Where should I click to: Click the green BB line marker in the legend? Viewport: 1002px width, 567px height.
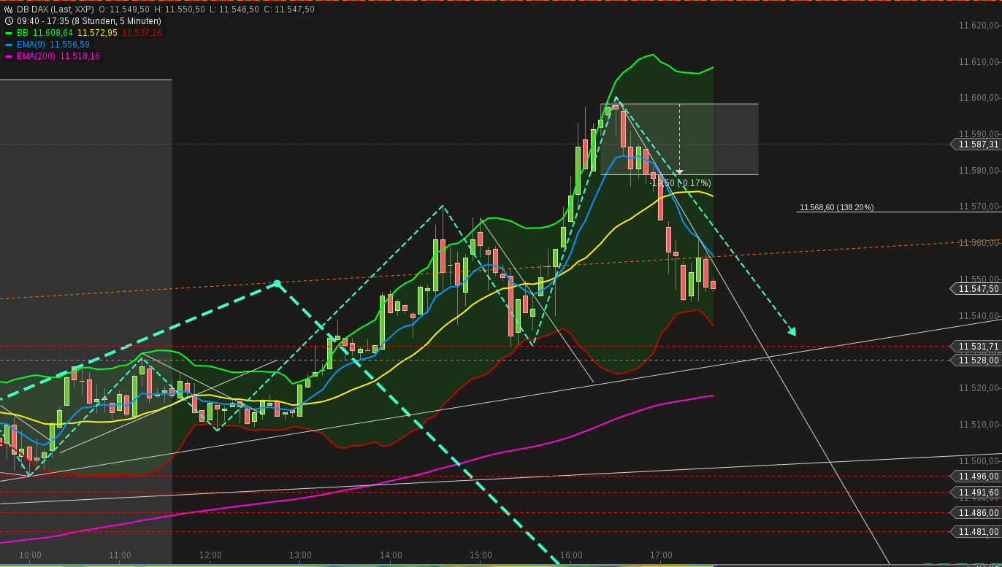pyautogui.click(x=9, y=33)
